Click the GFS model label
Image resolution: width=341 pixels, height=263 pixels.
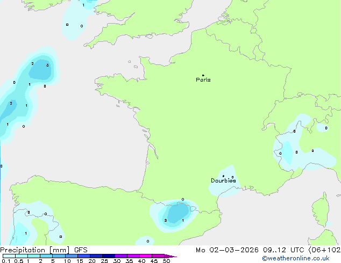tap(81, 250)
